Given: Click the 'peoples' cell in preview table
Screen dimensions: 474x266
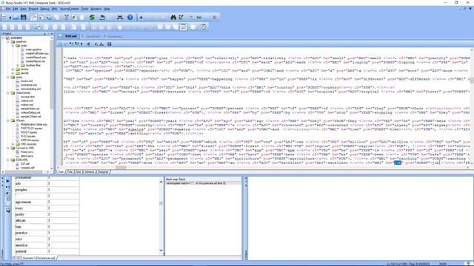Looking at the screenshot, I should (30, 190).
